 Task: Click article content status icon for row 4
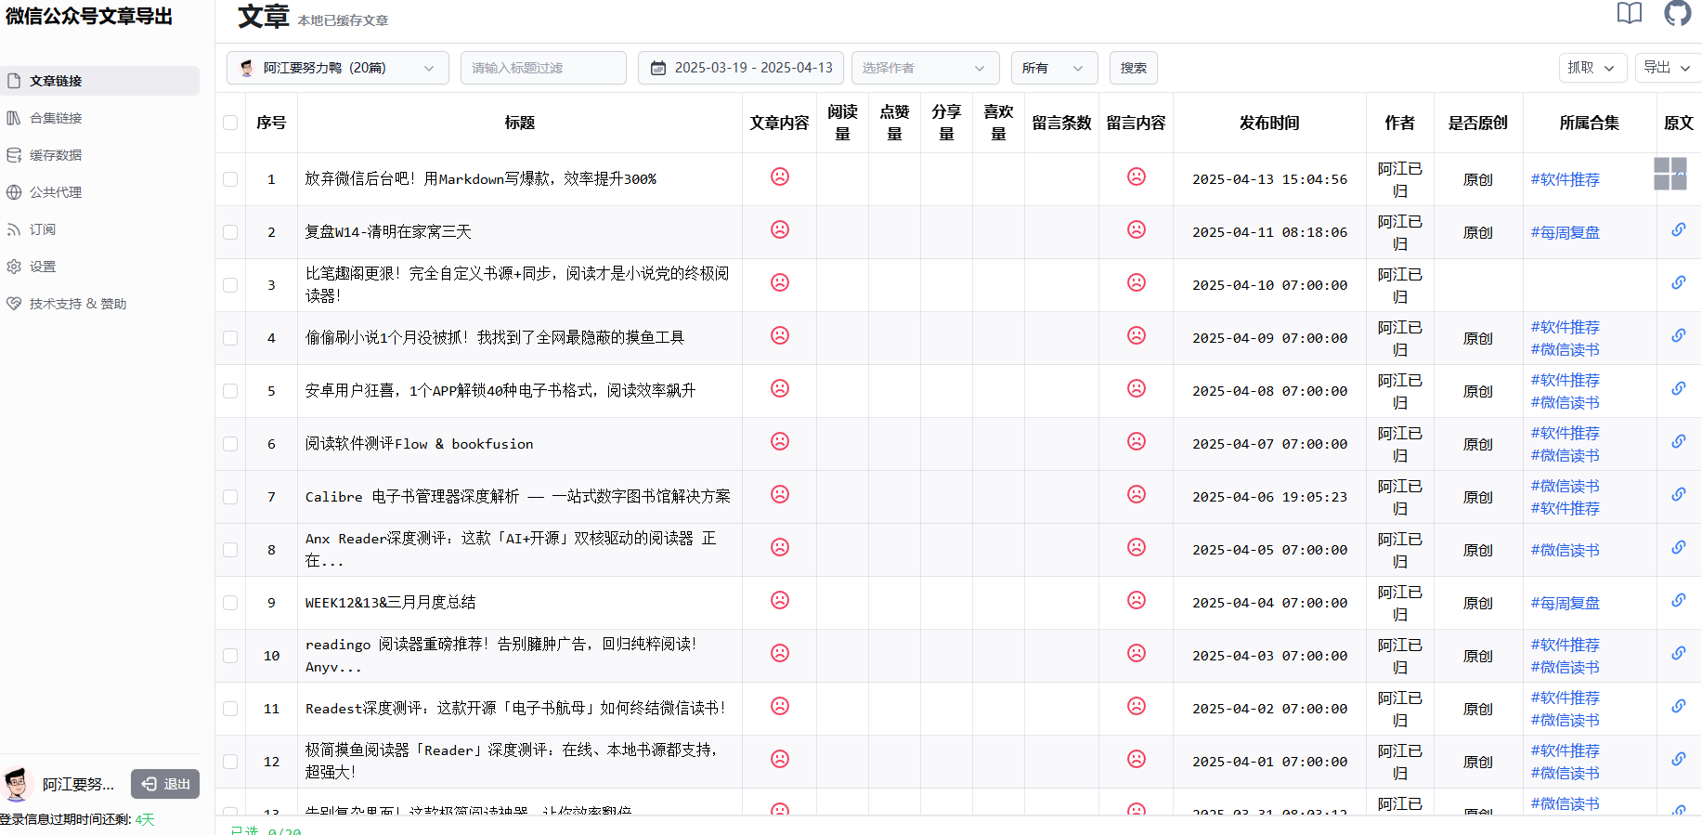coord(780,335)
